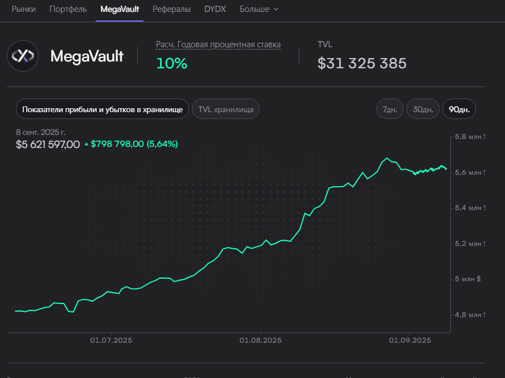Select Показатели прибыли и убытков в хранилище chart
This screenshot has width=505, height=378.
pyautogui.click(x=102, y=109)
